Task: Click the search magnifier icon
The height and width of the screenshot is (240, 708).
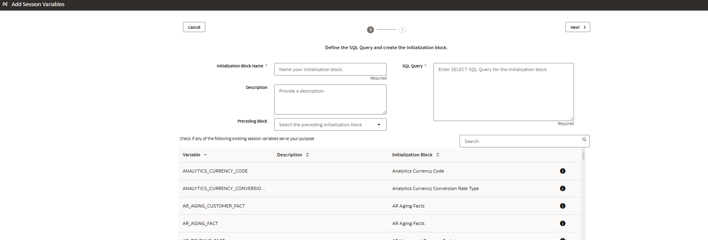Action: pyautogui.click(x=584, y=140)
